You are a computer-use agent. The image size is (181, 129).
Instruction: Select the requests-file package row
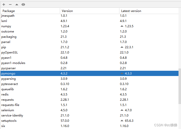tap(89, 105)
